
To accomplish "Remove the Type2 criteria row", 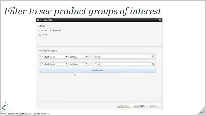I will click(153, 64).
